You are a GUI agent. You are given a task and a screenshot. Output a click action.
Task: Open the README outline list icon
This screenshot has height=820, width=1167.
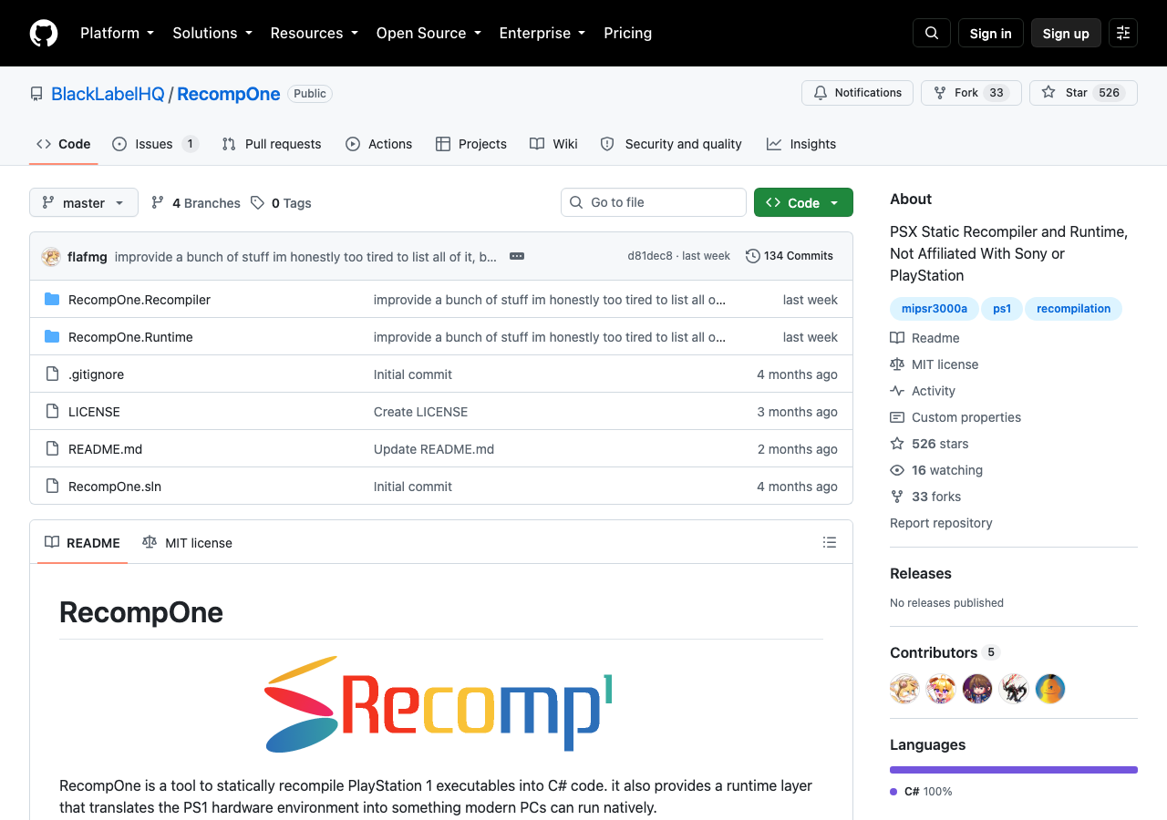click(x=830, y=542)
